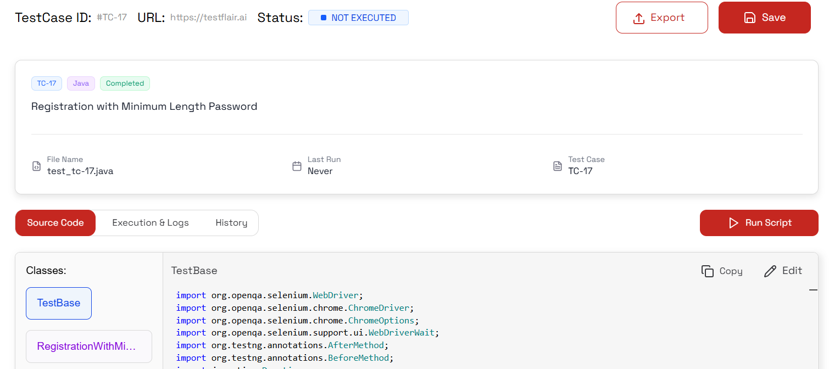Click the import WebDriver code line

pos(270,295)
